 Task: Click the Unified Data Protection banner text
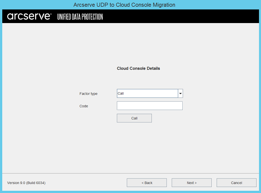click(80, 17)
